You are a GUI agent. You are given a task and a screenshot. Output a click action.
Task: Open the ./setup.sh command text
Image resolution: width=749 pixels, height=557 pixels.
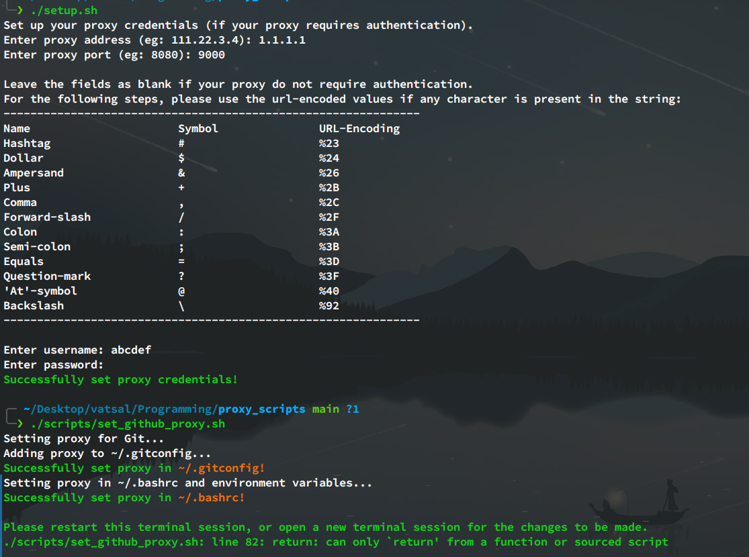pyautogui.click(x=64, y=10)
